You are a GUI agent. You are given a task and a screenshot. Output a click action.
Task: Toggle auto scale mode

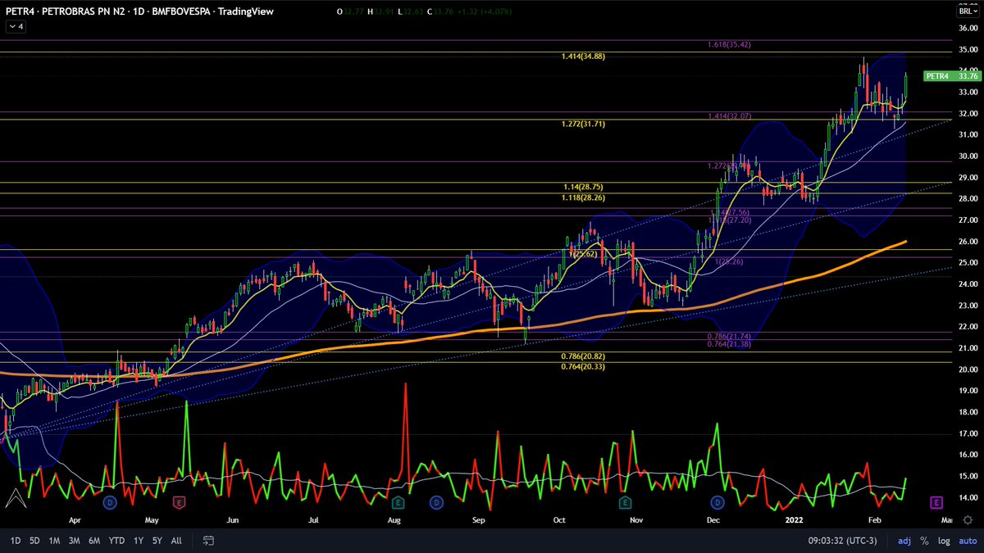(x=968, y=541)
